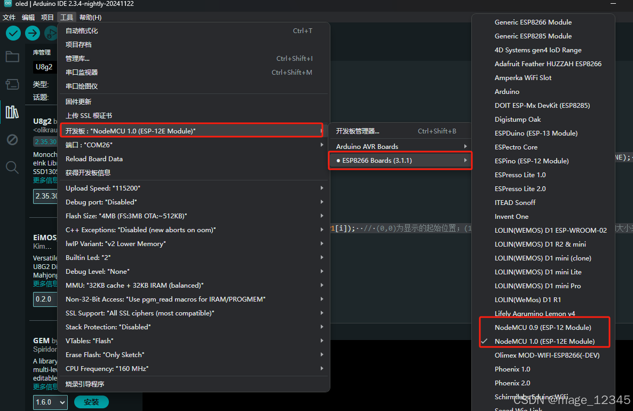Open the Search sidebar icon
This screenshot has width=633, height=411.
tap(12, 167)
